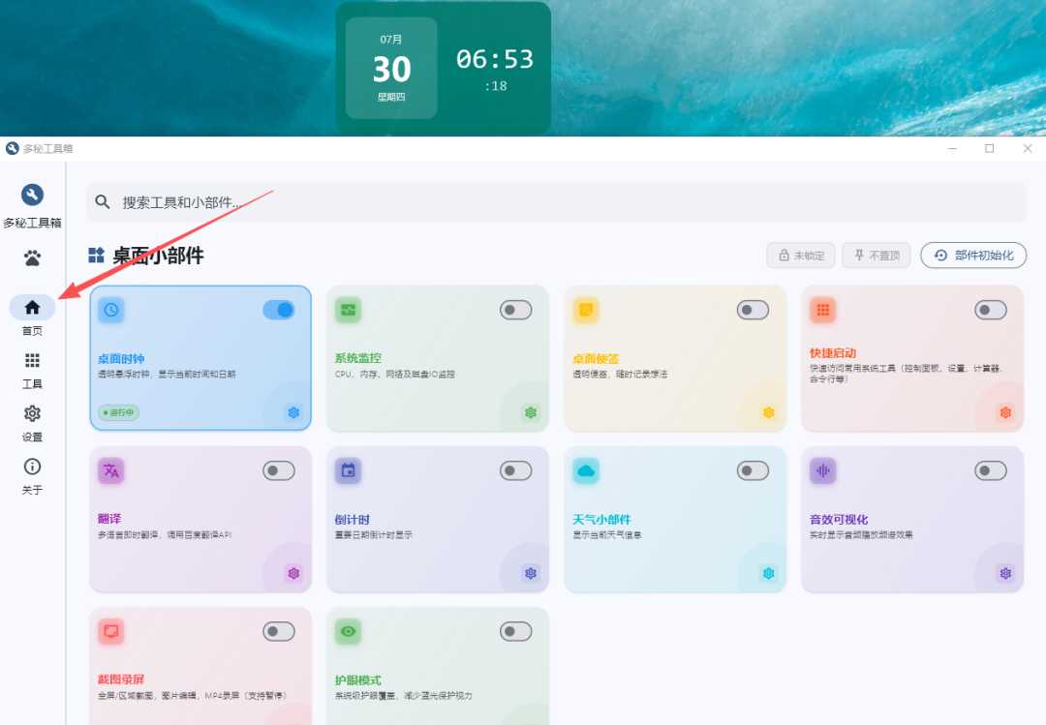
Task: Enable the 快捷启动 toggle
Action: (991, 310)
